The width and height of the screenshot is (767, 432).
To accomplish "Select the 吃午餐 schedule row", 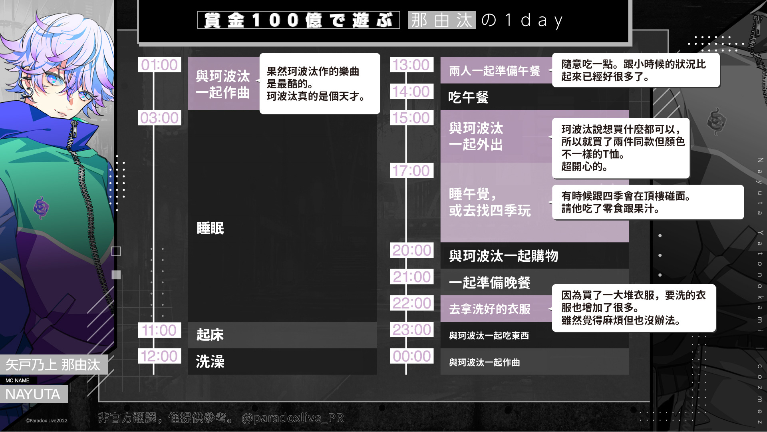I will tap(535, 97).
